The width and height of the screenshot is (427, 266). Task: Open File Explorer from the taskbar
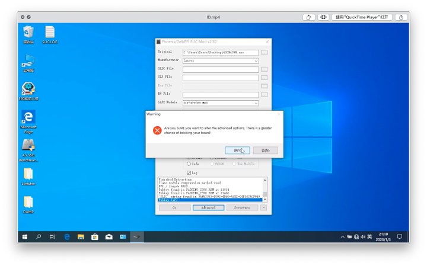click(x=81, y=236)
